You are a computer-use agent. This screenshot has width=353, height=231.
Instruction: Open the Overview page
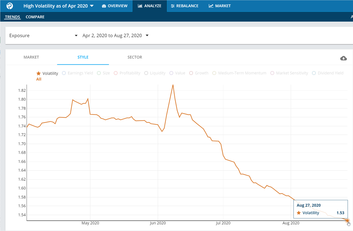[x=115, y=6]
